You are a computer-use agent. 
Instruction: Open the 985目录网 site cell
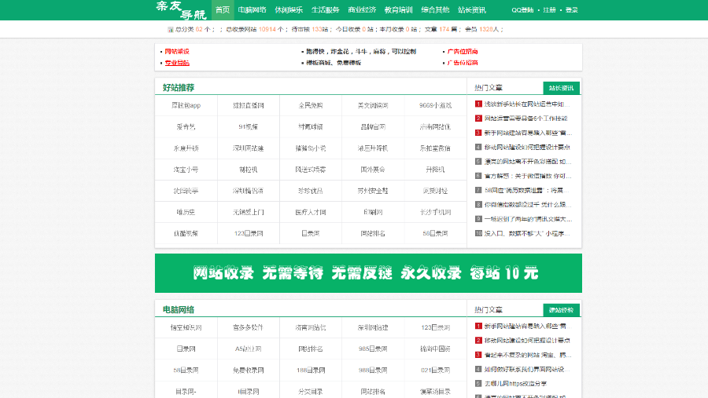click(373, 349)
